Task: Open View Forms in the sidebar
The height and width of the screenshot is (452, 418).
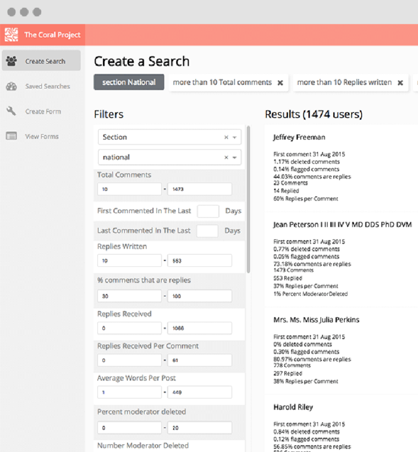Action: 42,136
